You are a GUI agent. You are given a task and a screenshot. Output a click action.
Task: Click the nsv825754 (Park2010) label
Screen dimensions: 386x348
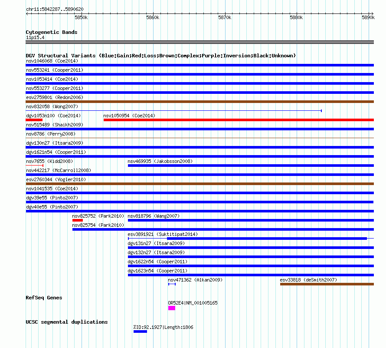pyautogui.click(x=98, y=225)
